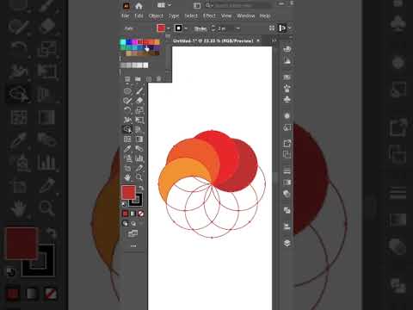Open Edit Toolbar three-dots button
413x310 pixels.
133,246
